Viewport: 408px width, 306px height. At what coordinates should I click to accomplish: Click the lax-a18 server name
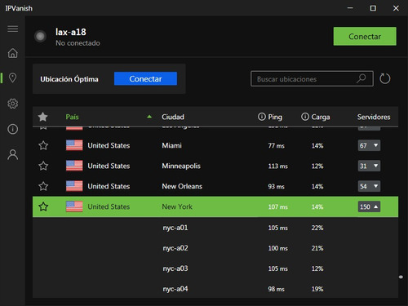(71, 32)
